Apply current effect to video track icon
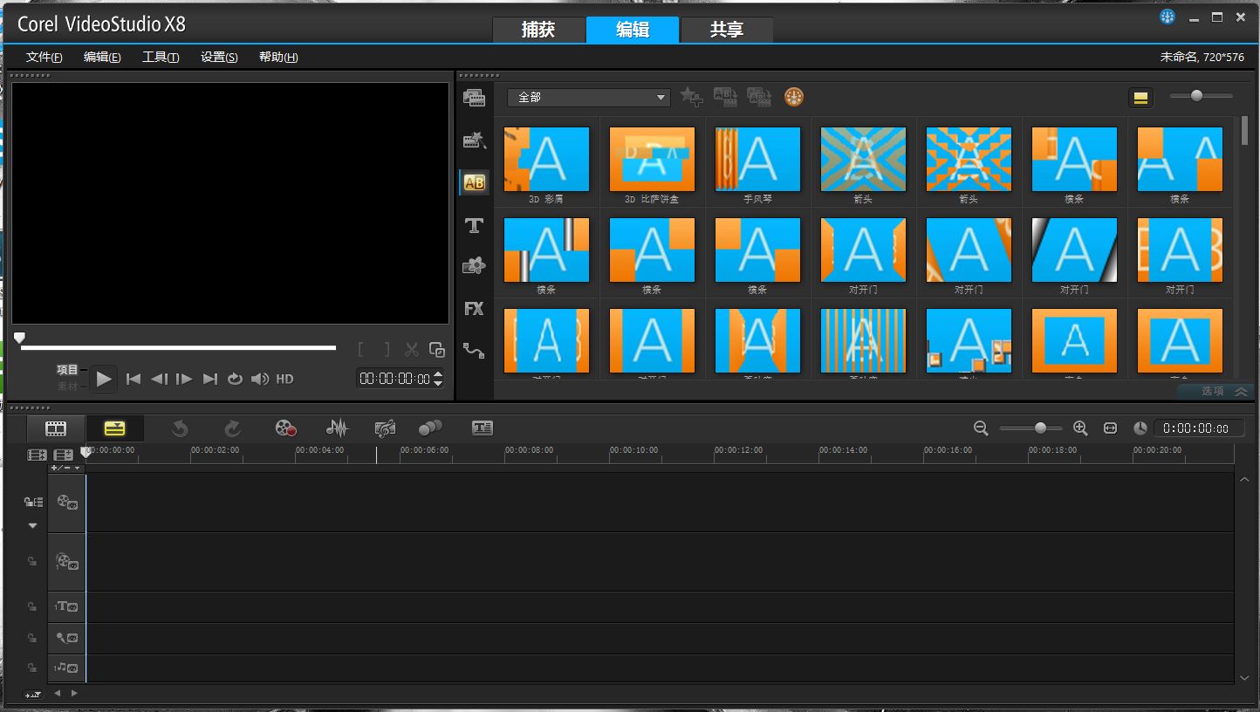This screenshot has height=712, width=1260. coord(725,97)
